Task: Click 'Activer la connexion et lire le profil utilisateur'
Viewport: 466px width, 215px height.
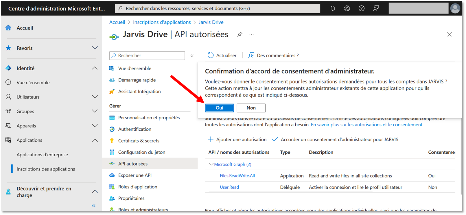Action: pos(356,187)
